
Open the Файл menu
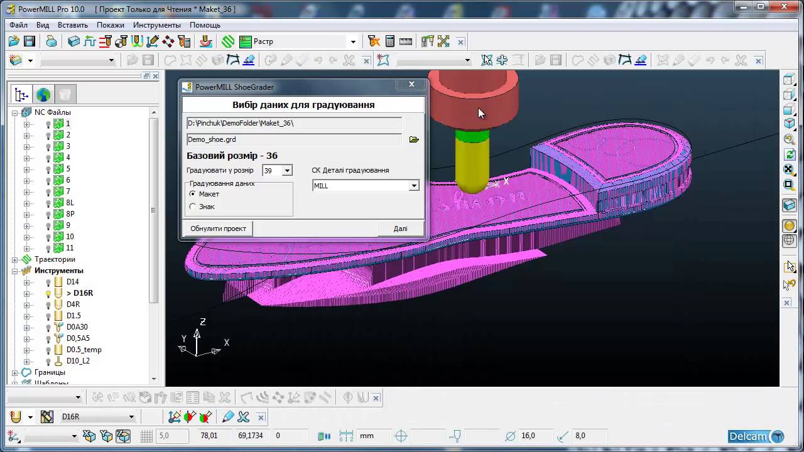pyautogui.click(x=18, y=25)
